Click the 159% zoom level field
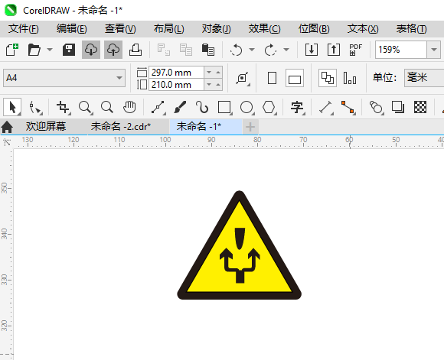 [x=401, y=50]
